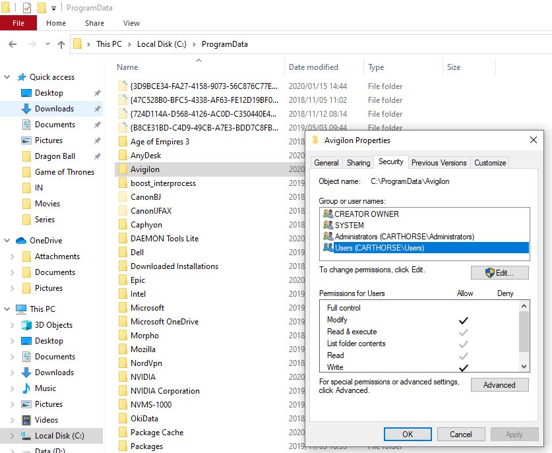The image size is (552, 453).
Task: Click the Name column header
Action: [200, 67]
